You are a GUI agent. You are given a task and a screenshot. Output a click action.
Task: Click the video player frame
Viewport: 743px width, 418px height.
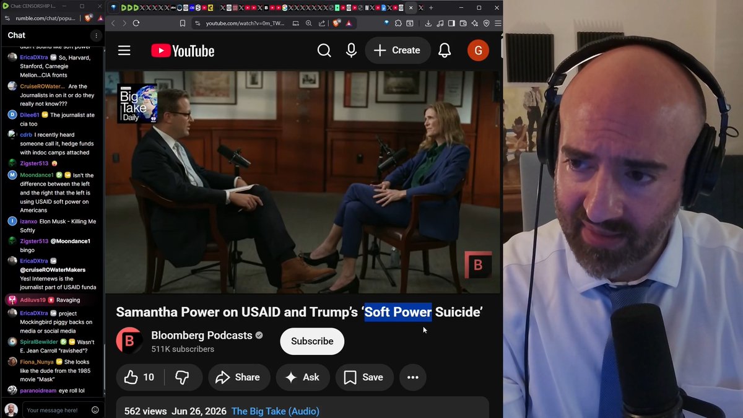302,182
